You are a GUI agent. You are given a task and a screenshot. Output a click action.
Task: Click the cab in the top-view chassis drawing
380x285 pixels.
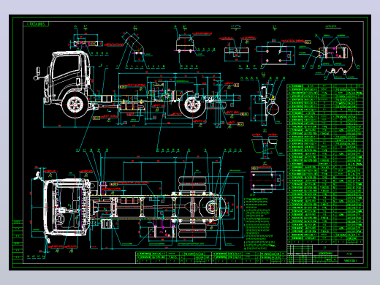[66, 207]
